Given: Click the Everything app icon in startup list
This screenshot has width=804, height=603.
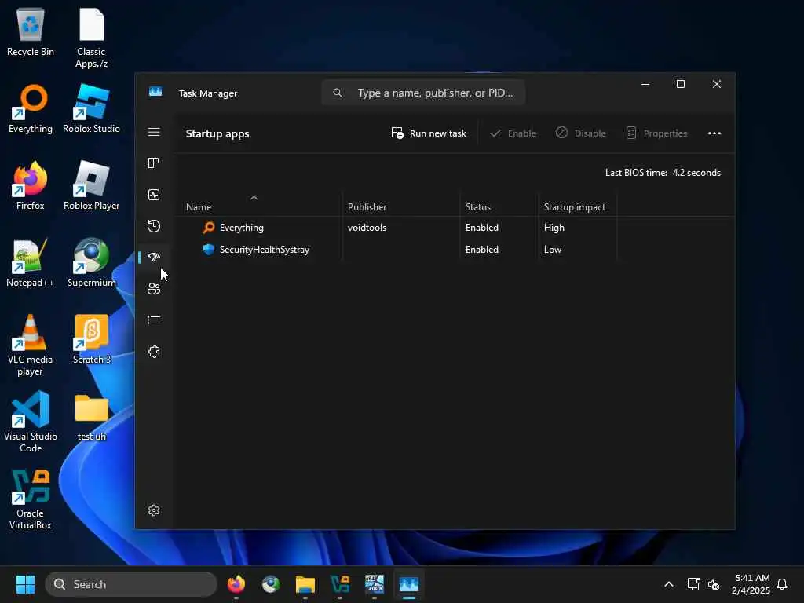Looking at the screenshot, I should [209, 227].
